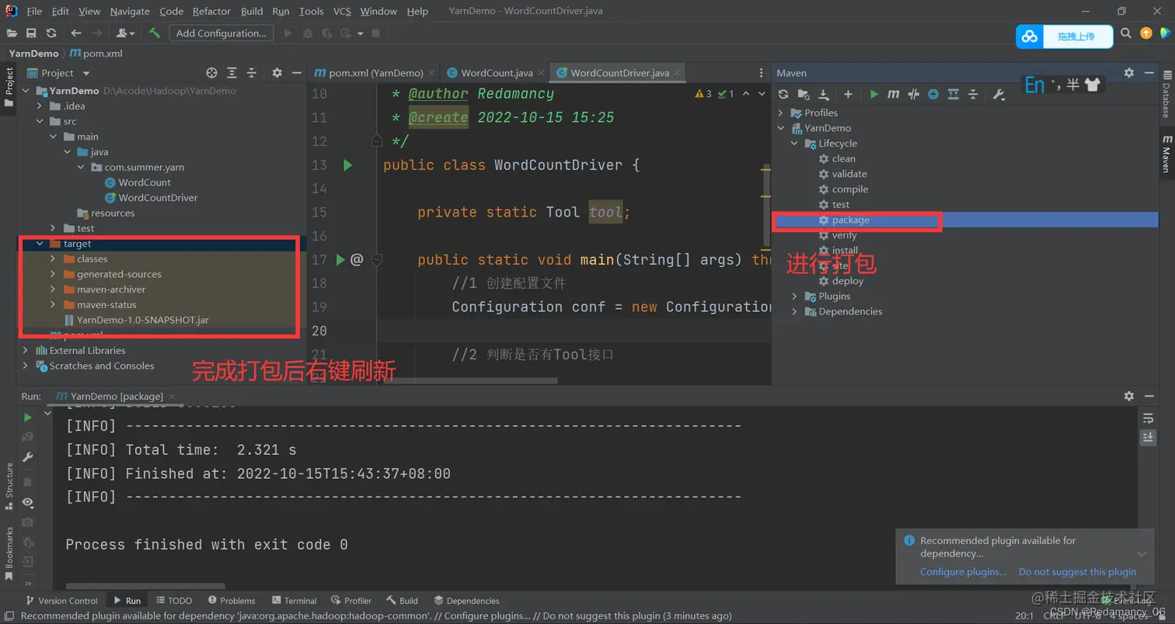Expand the Plugins node in Maven
This screenshot has height=624, width=1175.
[x=794, y=296]
